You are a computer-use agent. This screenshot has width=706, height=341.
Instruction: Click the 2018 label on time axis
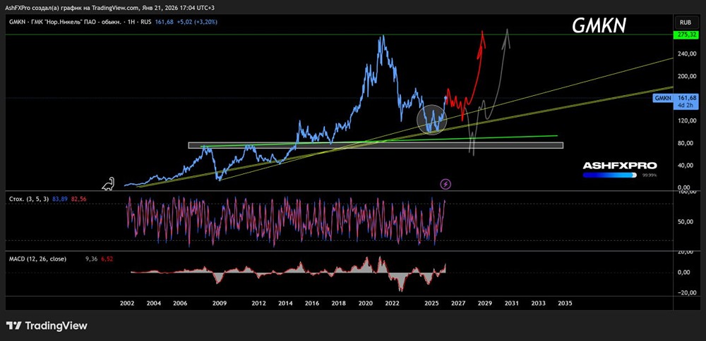coord(339,303)
